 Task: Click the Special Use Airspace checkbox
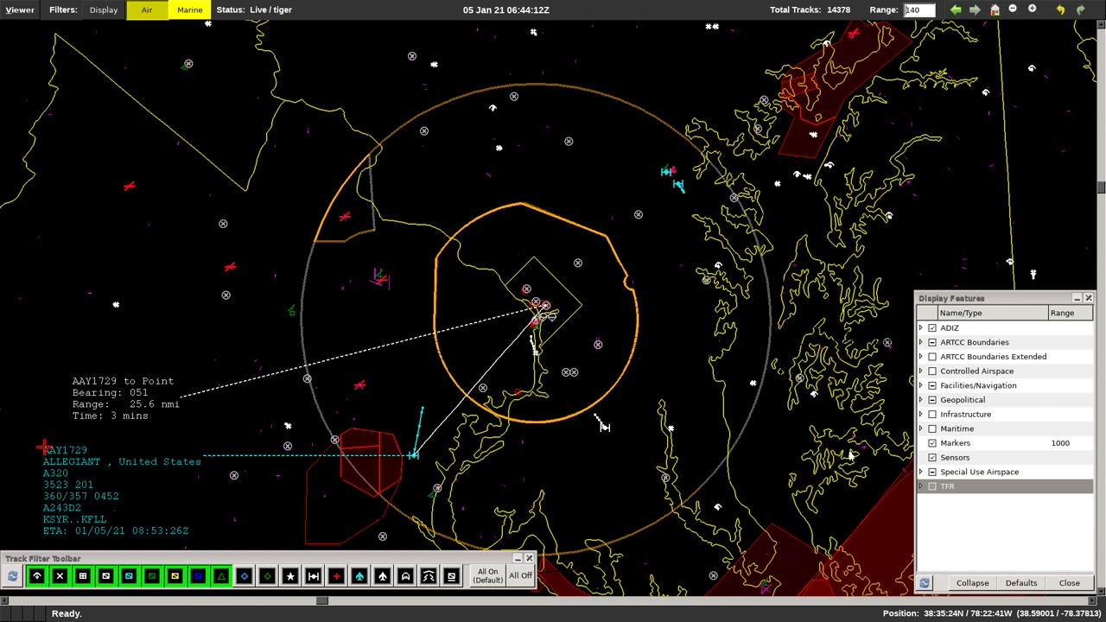click(932, 472)
